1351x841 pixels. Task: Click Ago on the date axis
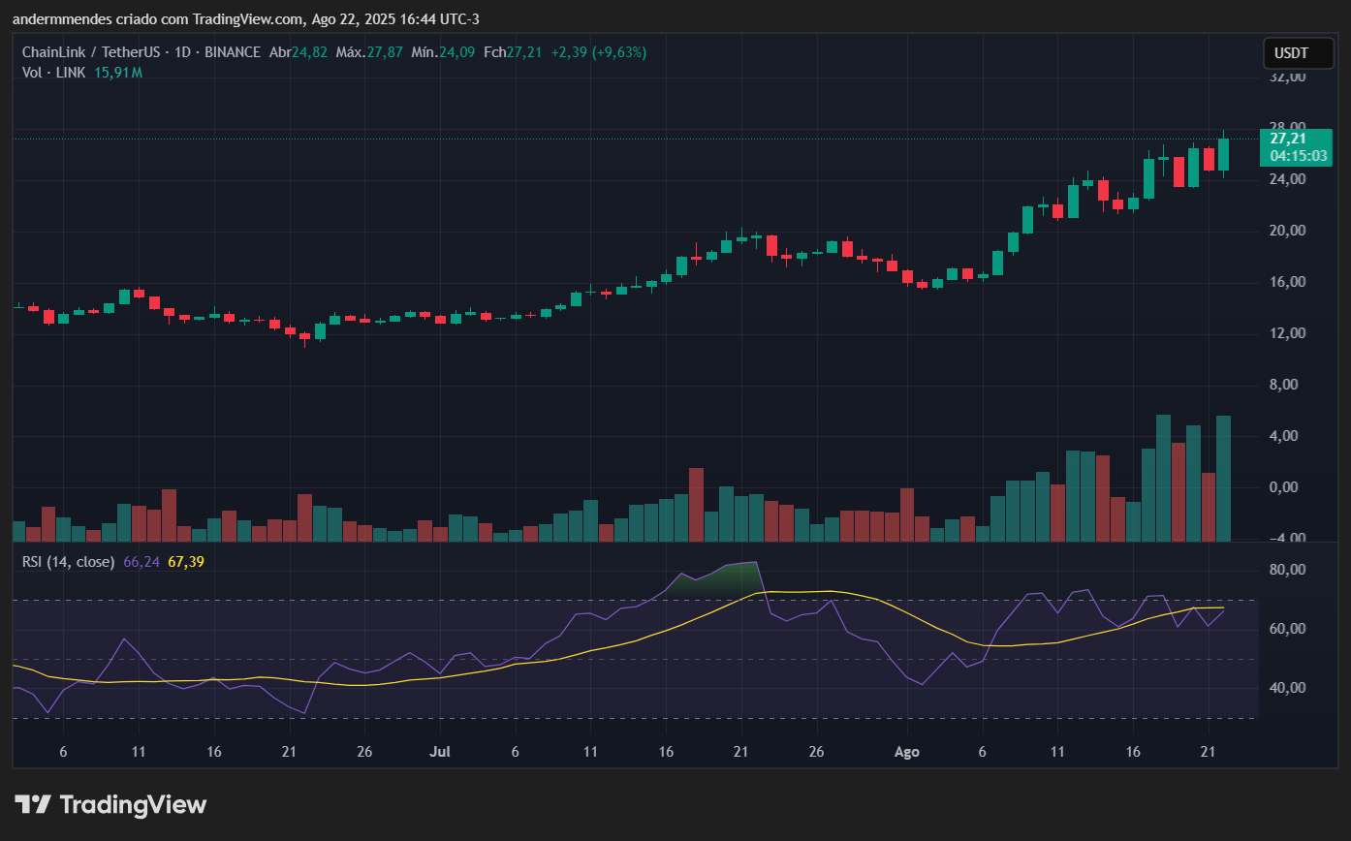906,751
